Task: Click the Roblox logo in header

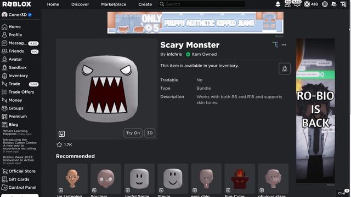Action: 17,4
